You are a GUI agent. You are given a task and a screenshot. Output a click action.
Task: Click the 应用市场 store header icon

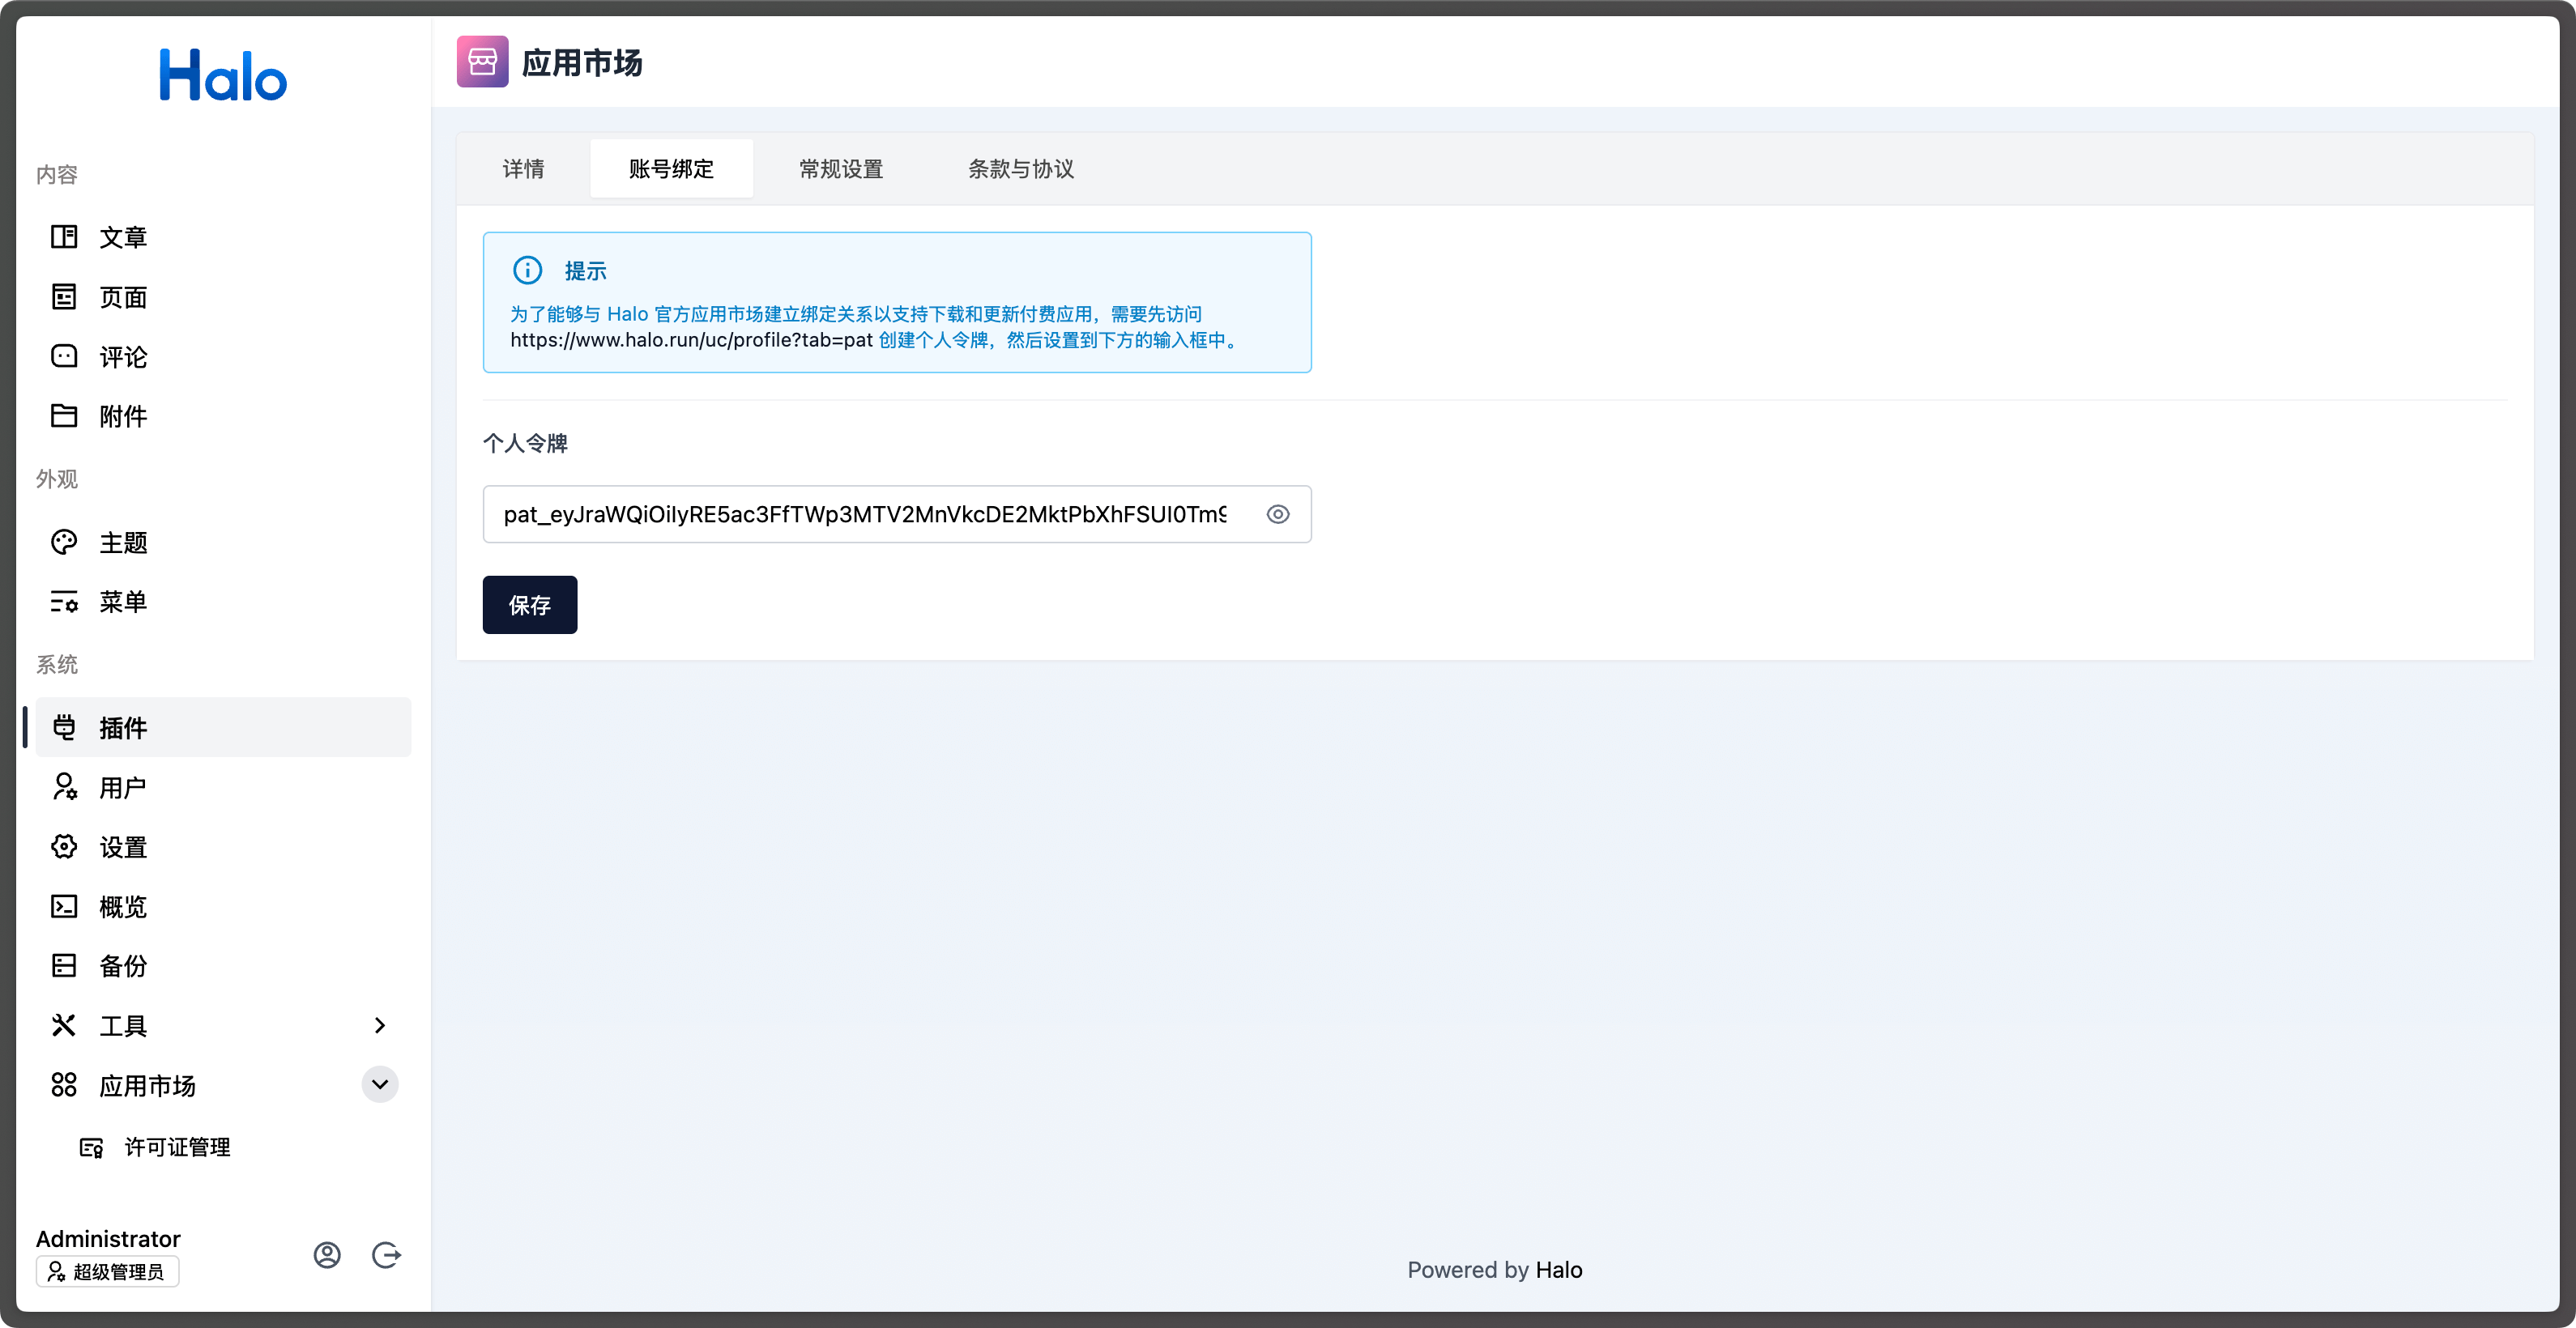click(482, 62)
